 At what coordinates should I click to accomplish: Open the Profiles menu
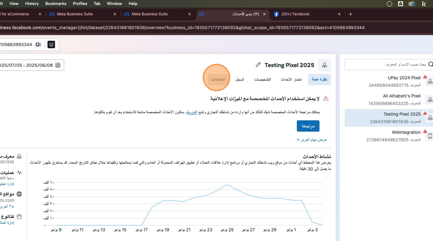(80, 3)
